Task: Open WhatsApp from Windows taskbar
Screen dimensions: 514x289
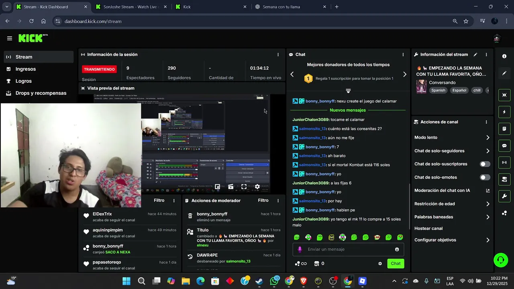Action: click(x=275, y=281)
